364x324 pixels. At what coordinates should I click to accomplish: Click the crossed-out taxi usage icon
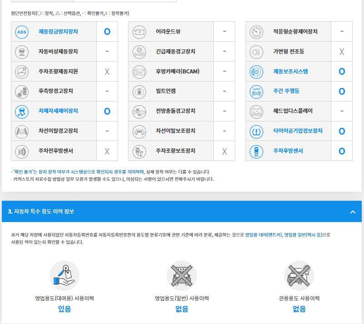182,276
